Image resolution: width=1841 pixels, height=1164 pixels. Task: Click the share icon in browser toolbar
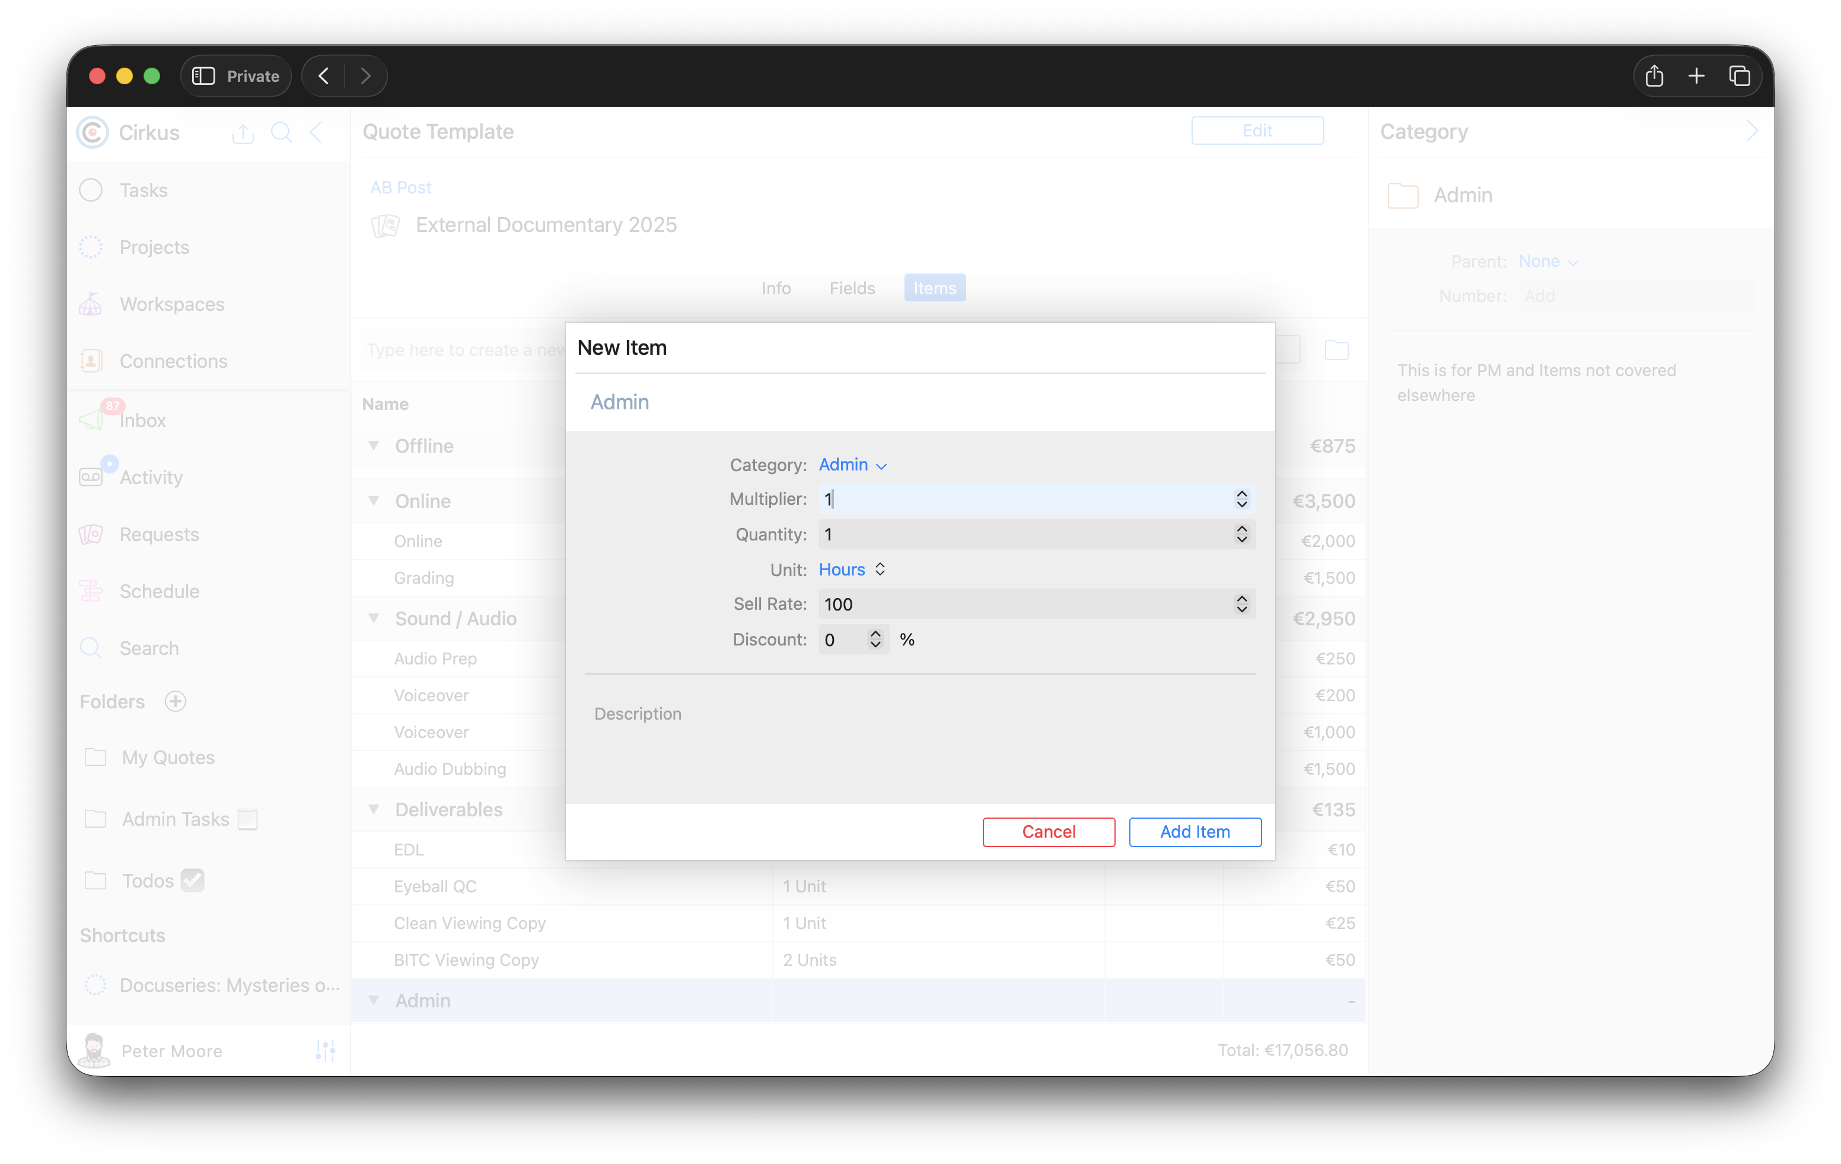pyautogui.click(x=1654, y=76)
